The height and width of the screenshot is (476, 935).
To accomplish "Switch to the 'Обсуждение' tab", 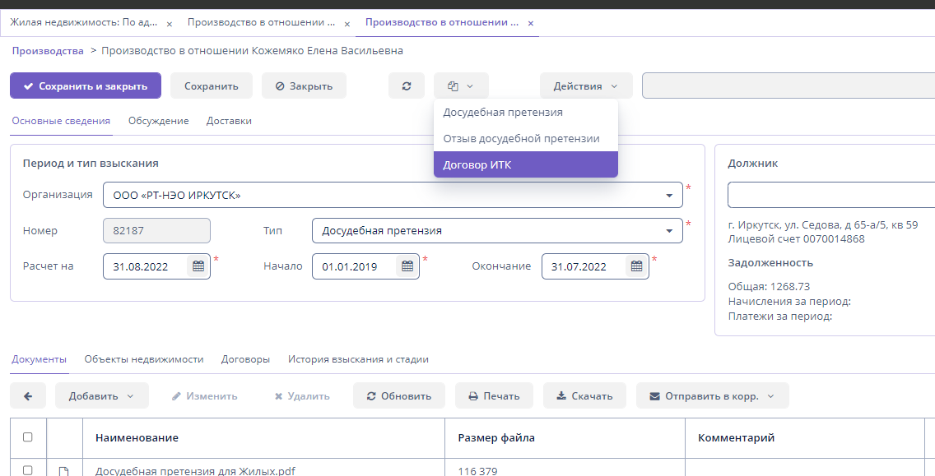I will pyautogui.click(x=158, y=121).
